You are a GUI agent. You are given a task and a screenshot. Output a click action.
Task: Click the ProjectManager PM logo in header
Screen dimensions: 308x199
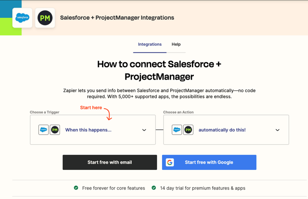(45, 18)
